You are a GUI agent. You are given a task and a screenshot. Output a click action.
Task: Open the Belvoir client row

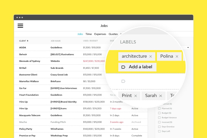(23, 54)
